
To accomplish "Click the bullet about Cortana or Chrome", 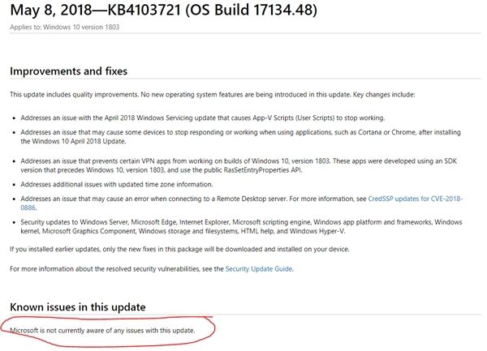I will [x=241, y=137].
